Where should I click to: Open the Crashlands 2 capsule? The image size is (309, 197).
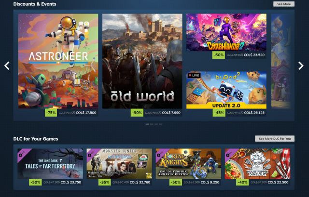click(x=226, y=32)
